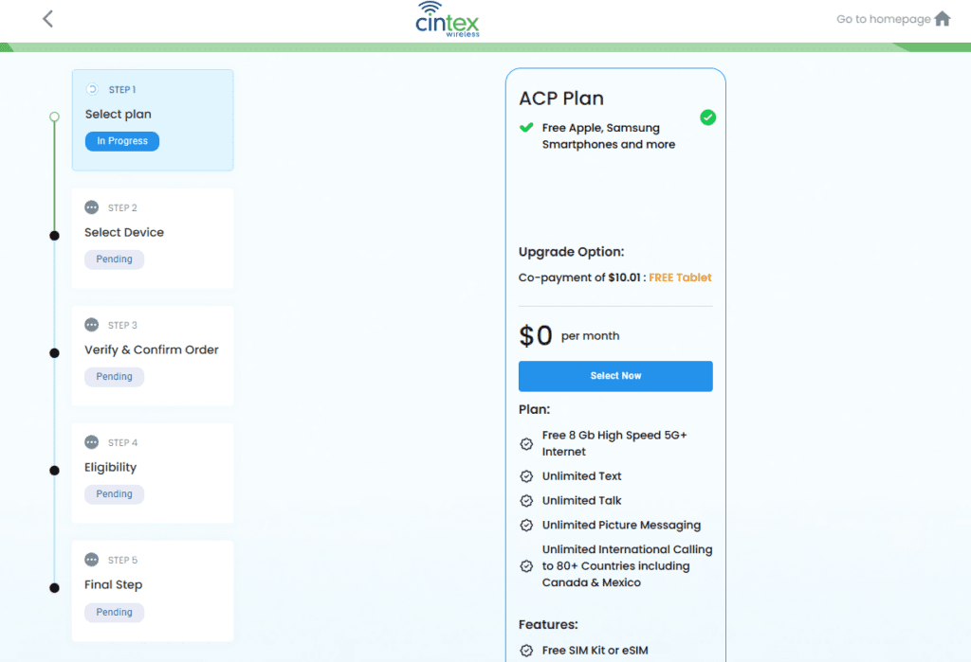Click the green progress circle for Step 1
Screen dimensions: 971x662
coord(54,117)
